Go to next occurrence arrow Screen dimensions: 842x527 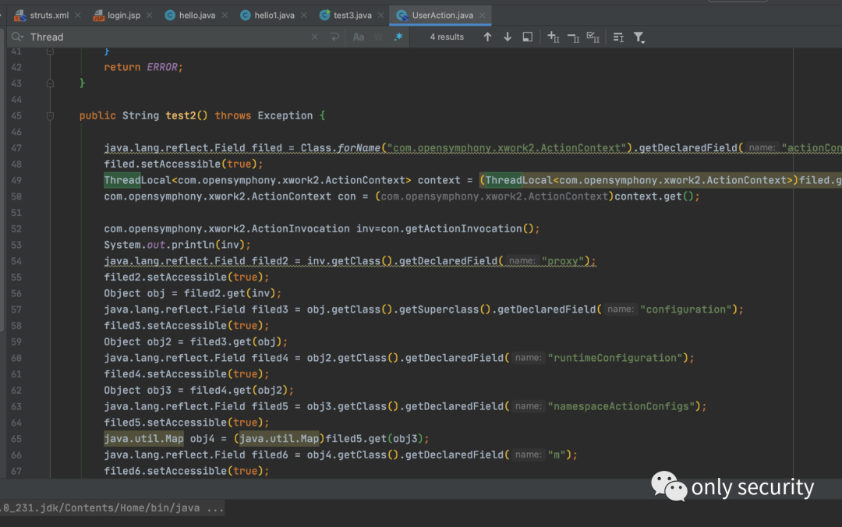click(508, 37)
